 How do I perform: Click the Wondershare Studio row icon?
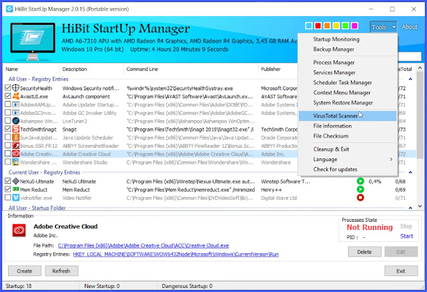click(16, 162)
